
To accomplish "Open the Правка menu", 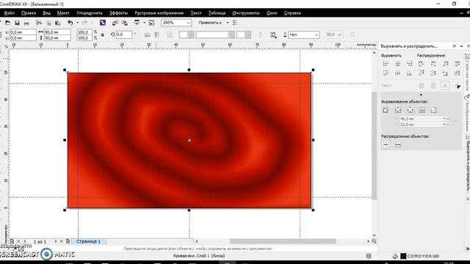I will [x=29, y=13].
